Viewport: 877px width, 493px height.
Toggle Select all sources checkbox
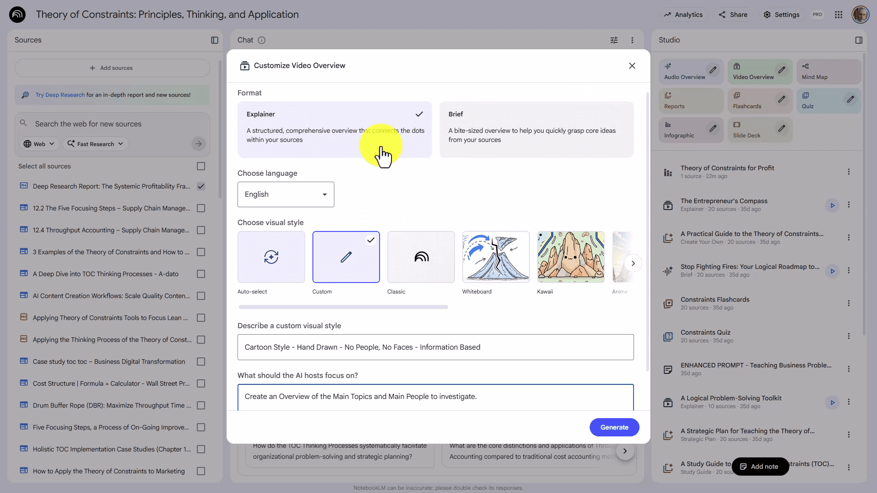pyautogui.click(x=201, y=166)
